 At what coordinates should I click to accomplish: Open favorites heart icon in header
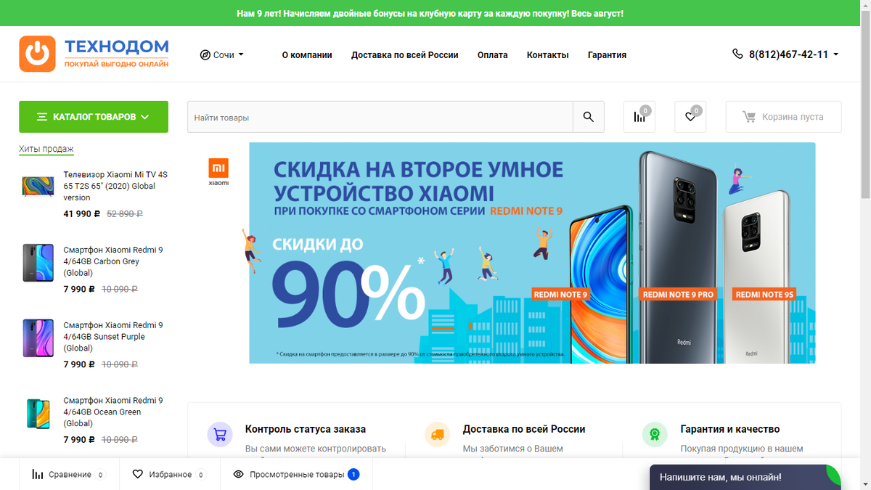(690, 117)
